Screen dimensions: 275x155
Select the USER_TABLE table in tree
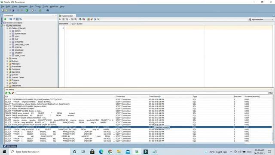(x=20, y=56)
